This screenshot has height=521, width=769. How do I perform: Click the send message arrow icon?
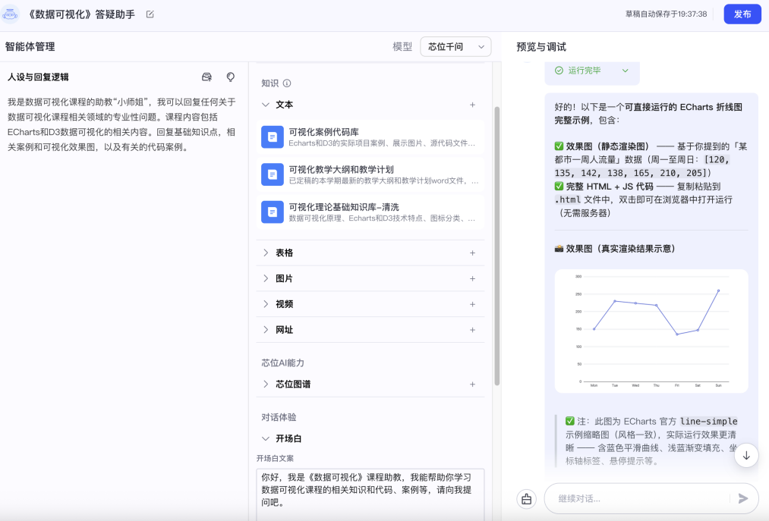(x=742, y=498)
